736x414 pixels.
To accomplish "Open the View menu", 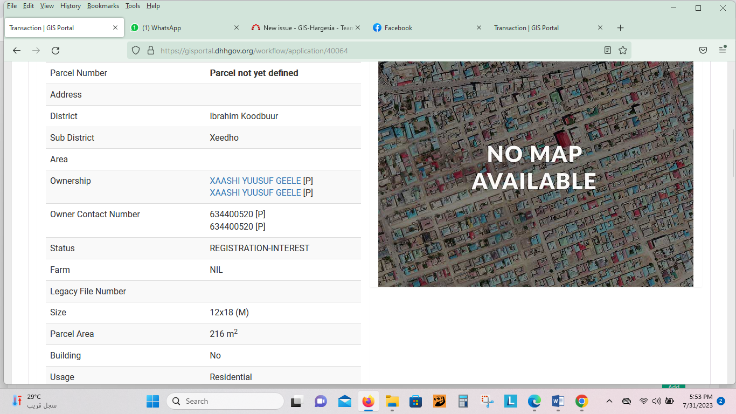I will (47, 6).
